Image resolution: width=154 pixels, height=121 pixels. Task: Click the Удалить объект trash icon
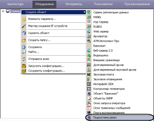point(24,33)
